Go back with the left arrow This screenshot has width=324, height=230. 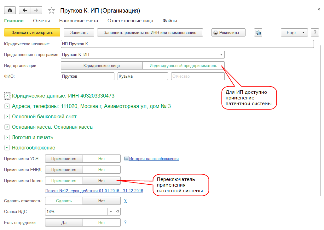[x=25, y=10]
